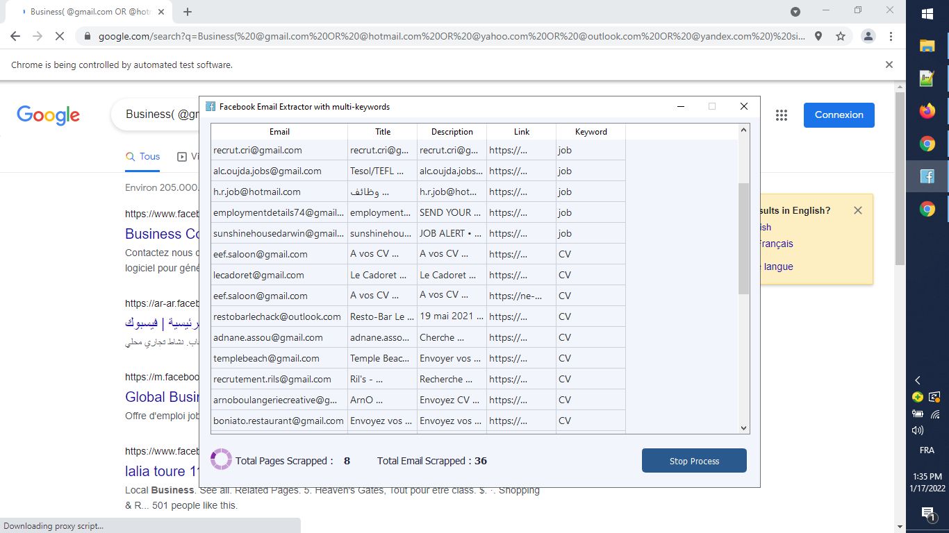Click the volume speaker tray icon

918,431
